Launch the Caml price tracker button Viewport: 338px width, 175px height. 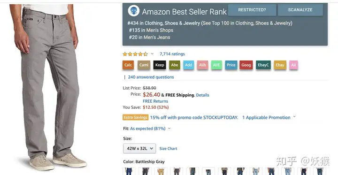[x=144, y=65]
